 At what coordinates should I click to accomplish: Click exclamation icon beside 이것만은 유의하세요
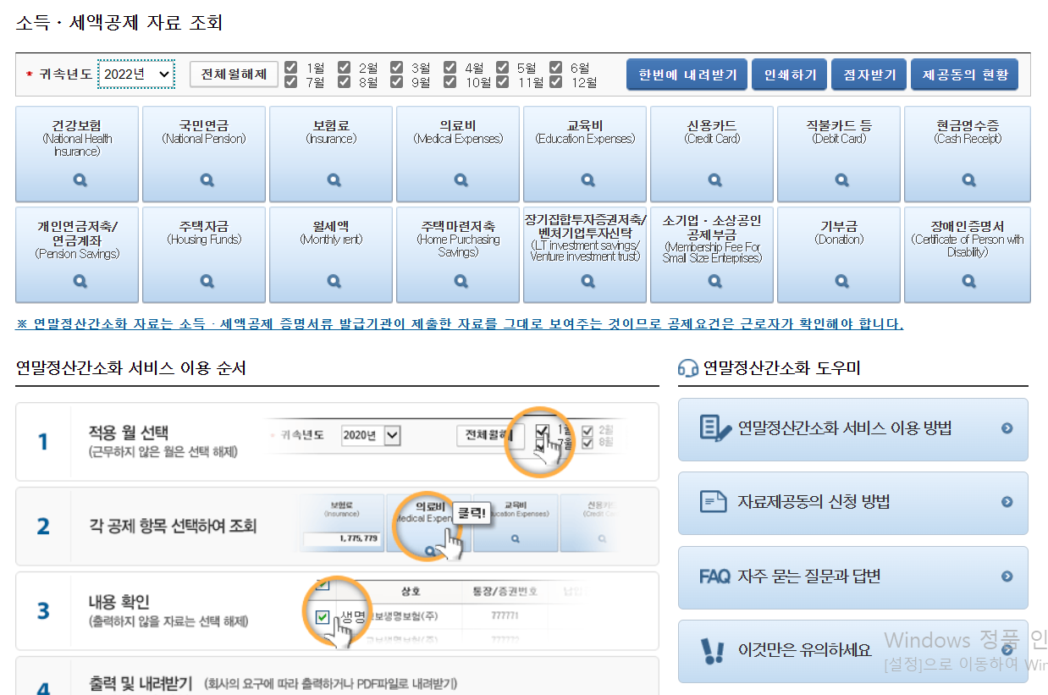(x=713, y=650)
